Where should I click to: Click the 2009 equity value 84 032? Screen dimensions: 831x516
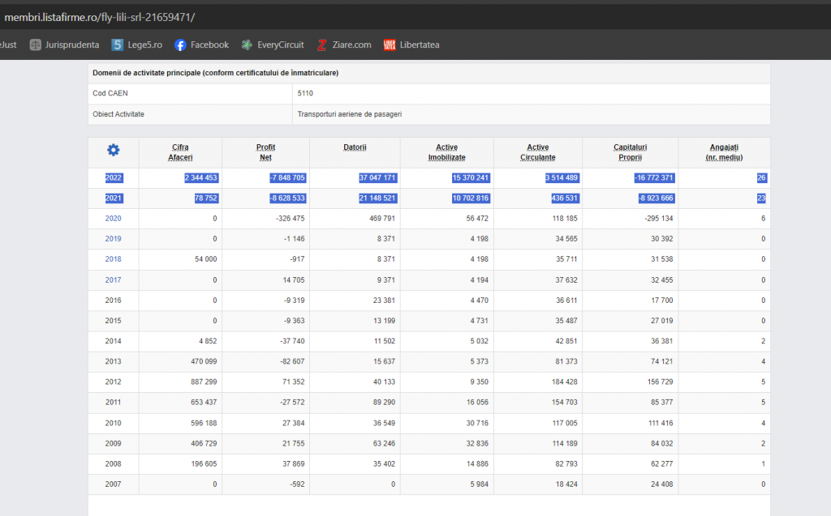662,443
